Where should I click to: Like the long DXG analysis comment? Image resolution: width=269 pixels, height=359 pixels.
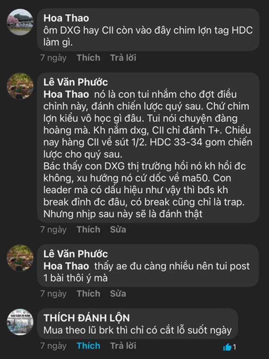tap(88, 229)
